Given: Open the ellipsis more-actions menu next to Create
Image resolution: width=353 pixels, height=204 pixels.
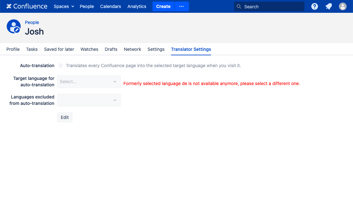Looking at the screenshot, I should [182, 6].
